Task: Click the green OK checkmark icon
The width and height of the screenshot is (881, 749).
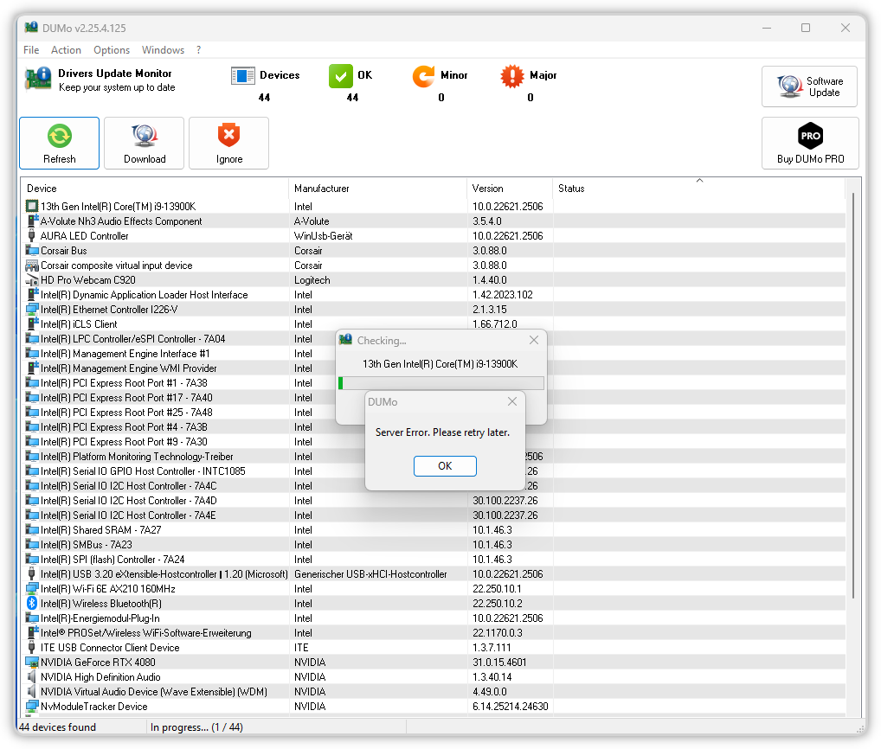Action: [340, 76]
